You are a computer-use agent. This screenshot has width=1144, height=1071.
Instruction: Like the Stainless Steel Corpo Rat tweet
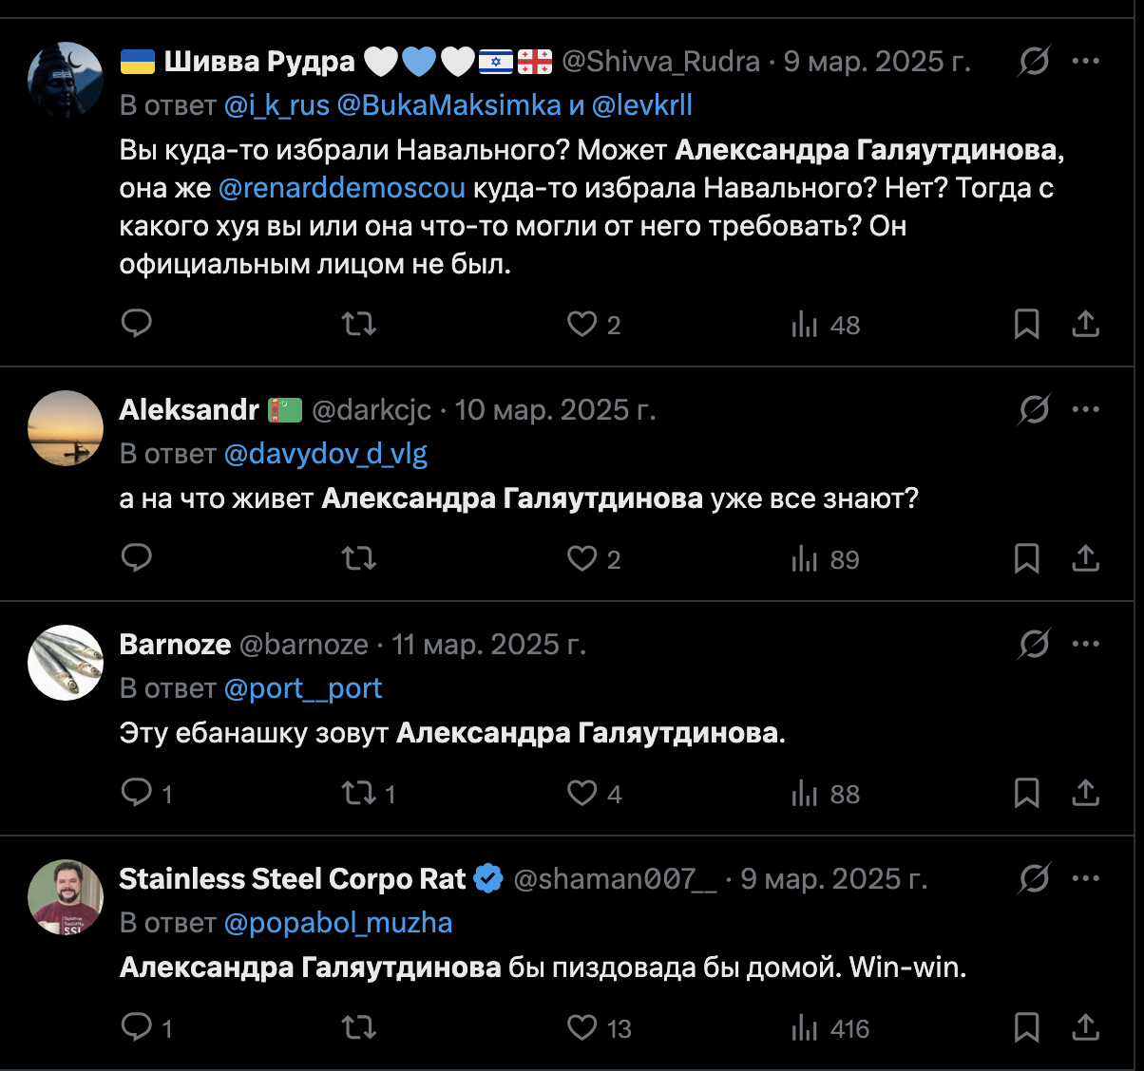tap(582, 1027)
